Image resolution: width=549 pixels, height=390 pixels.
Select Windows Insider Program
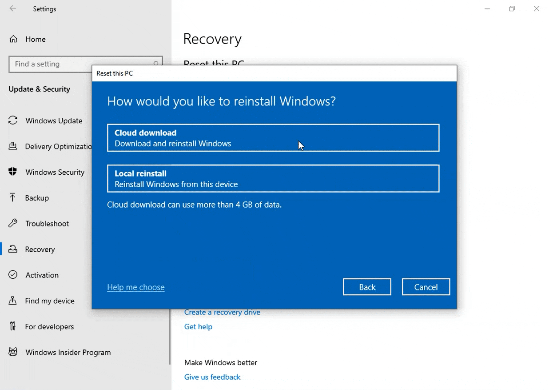tap(68, 352)
